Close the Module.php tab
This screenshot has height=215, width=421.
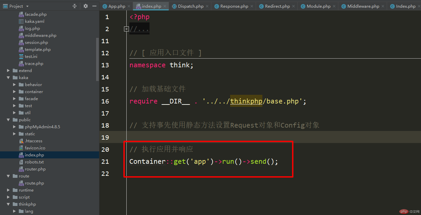(334, 6)
